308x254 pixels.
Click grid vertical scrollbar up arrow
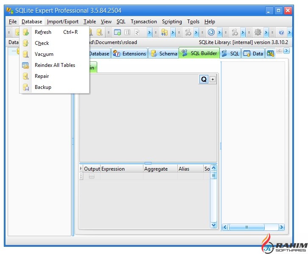pyautogui.click(x=213, y=168)
